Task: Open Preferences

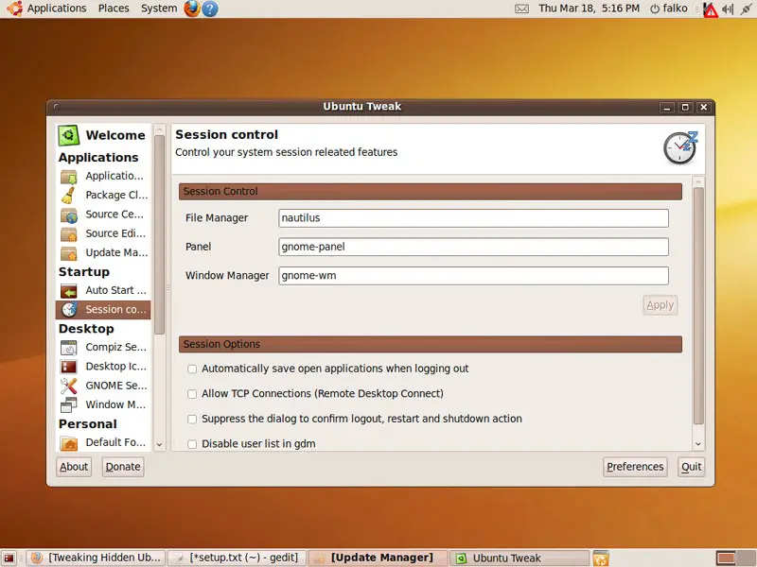Action: (635, 467)
